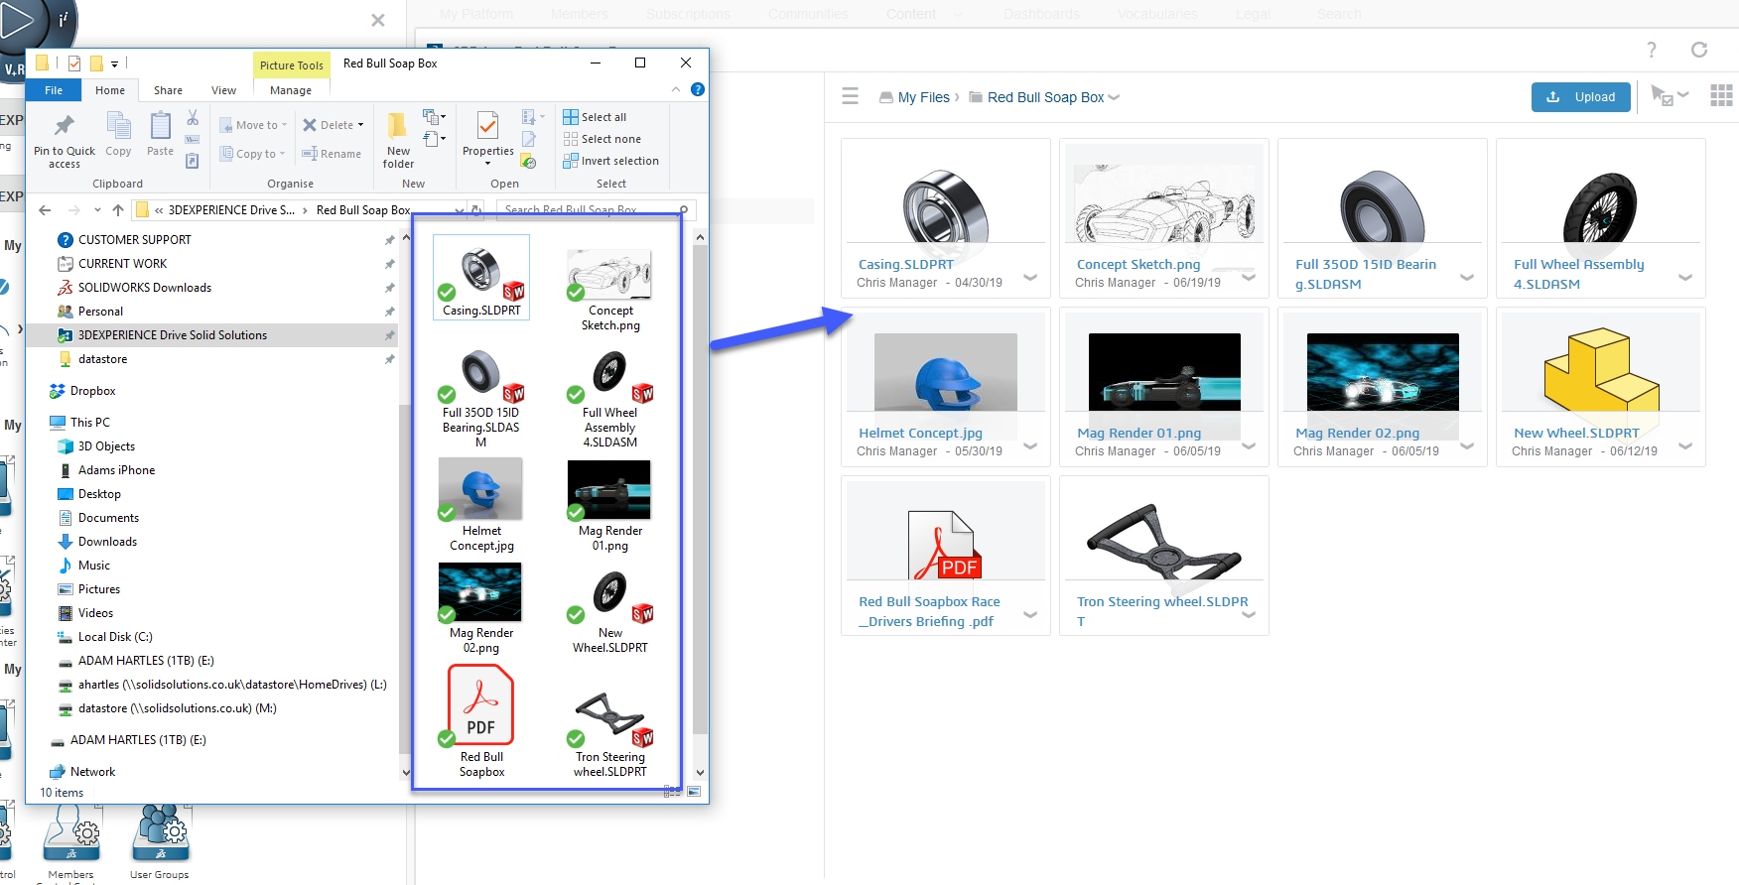Open the hamburger menu beside My Files
1739x885 pixels.
click(850, 97)
